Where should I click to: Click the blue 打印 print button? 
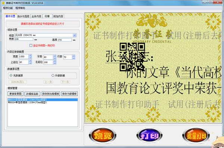pos(149,135)
